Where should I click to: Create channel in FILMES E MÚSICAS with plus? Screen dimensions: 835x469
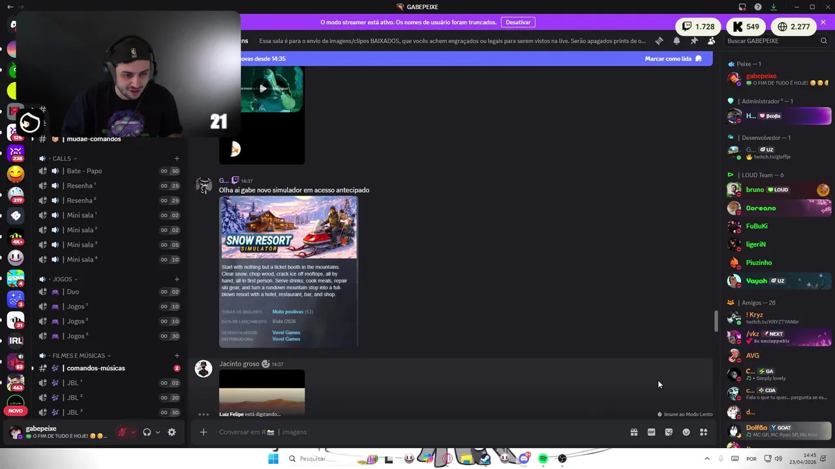[x=177, y=356]
